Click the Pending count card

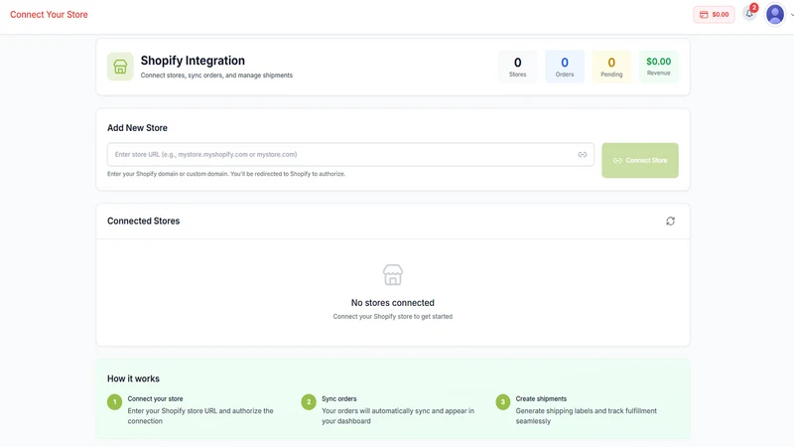point(611,67)
